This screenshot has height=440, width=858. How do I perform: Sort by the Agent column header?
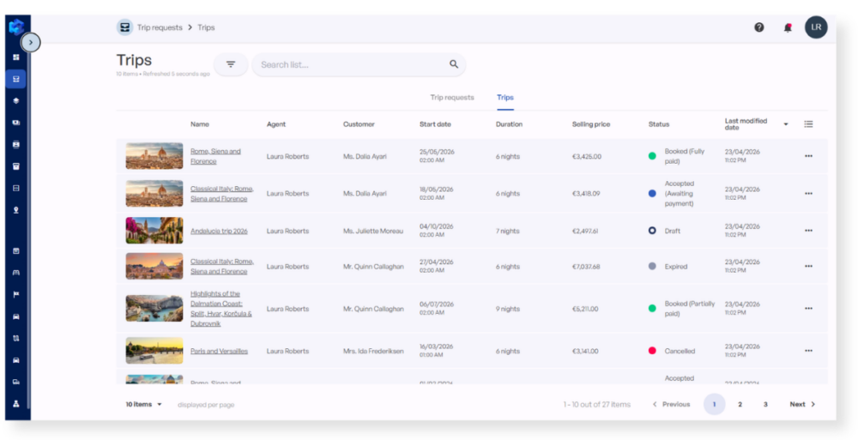276,124
